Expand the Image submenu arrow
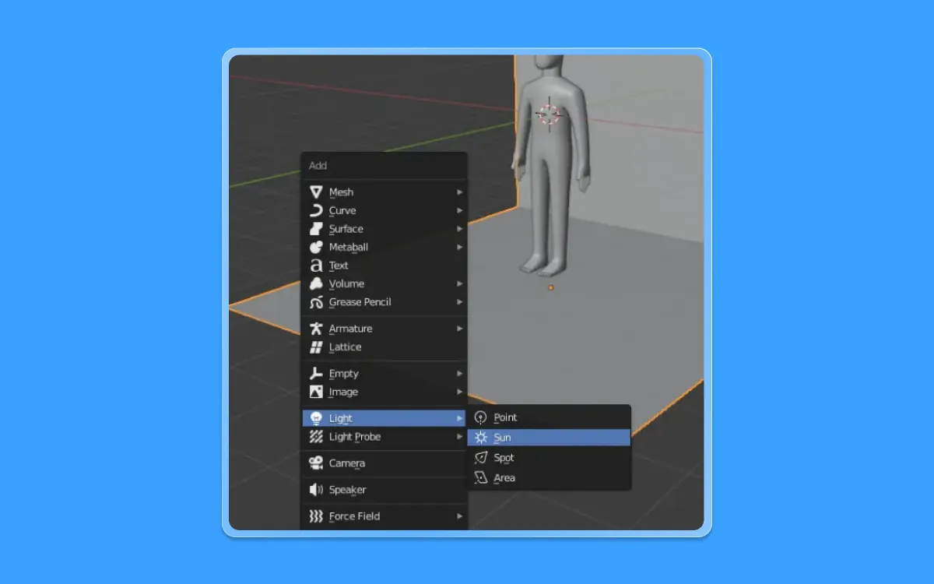The width and height of the screenshot is (934, 584). (x=459, y=392)
